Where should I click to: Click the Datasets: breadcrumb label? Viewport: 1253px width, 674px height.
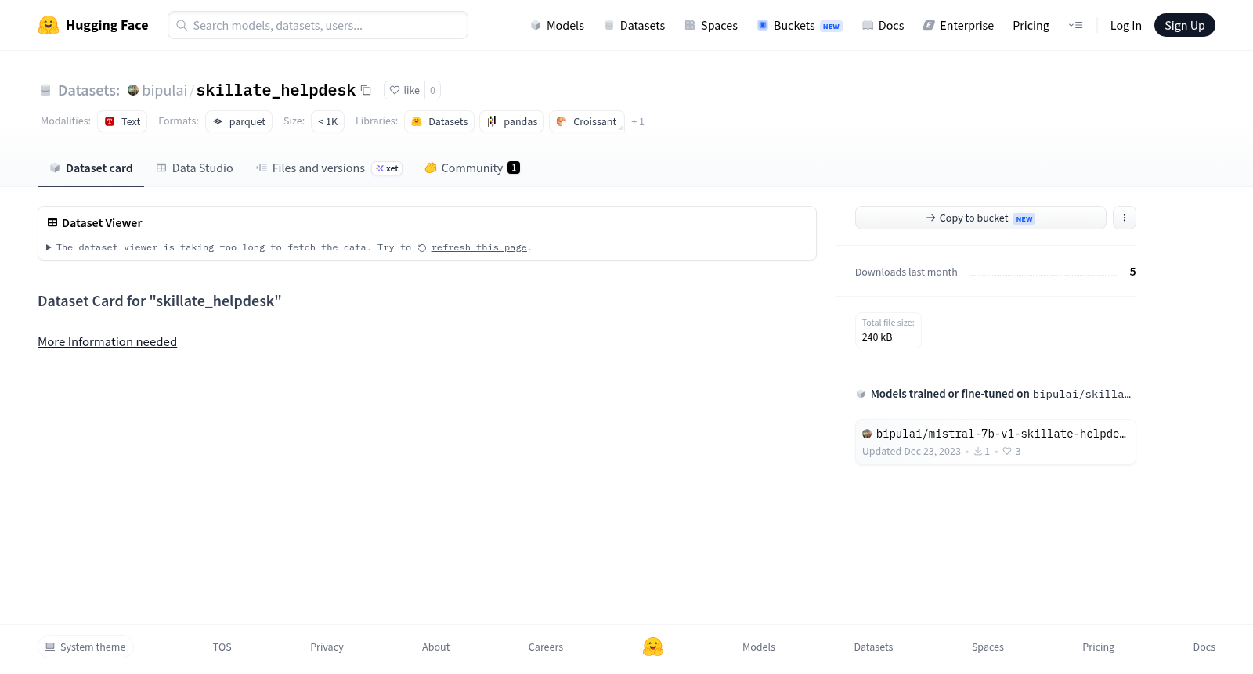88,90
